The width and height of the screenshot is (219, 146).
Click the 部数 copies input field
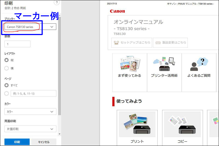[x=17, y=44]
